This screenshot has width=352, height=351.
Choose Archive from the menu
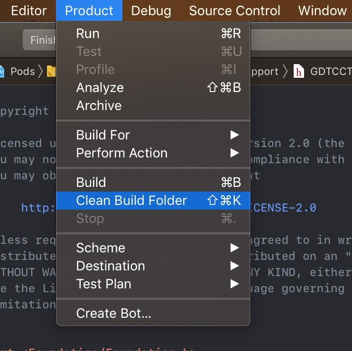click(153, 105)
